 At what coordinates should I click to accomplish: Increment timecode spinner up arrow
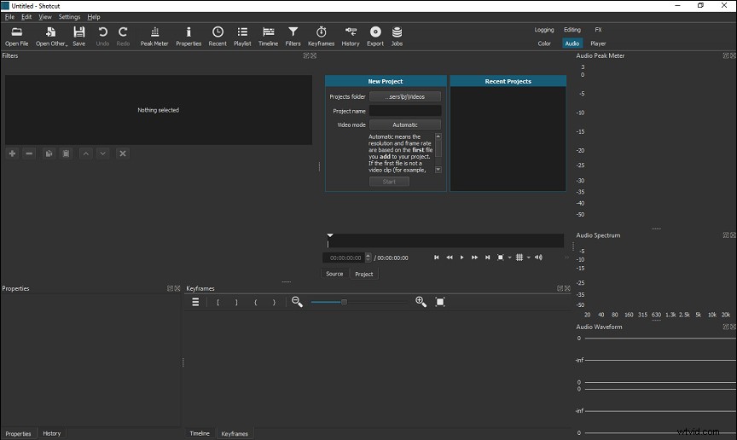click(368, 255)
